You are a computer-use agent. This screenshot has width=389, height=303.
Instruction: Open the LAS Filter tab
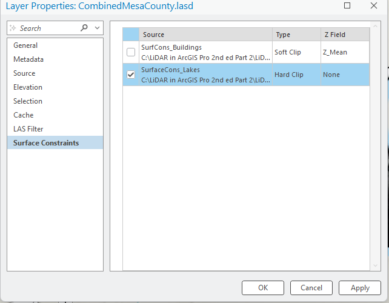coord(28,129)
